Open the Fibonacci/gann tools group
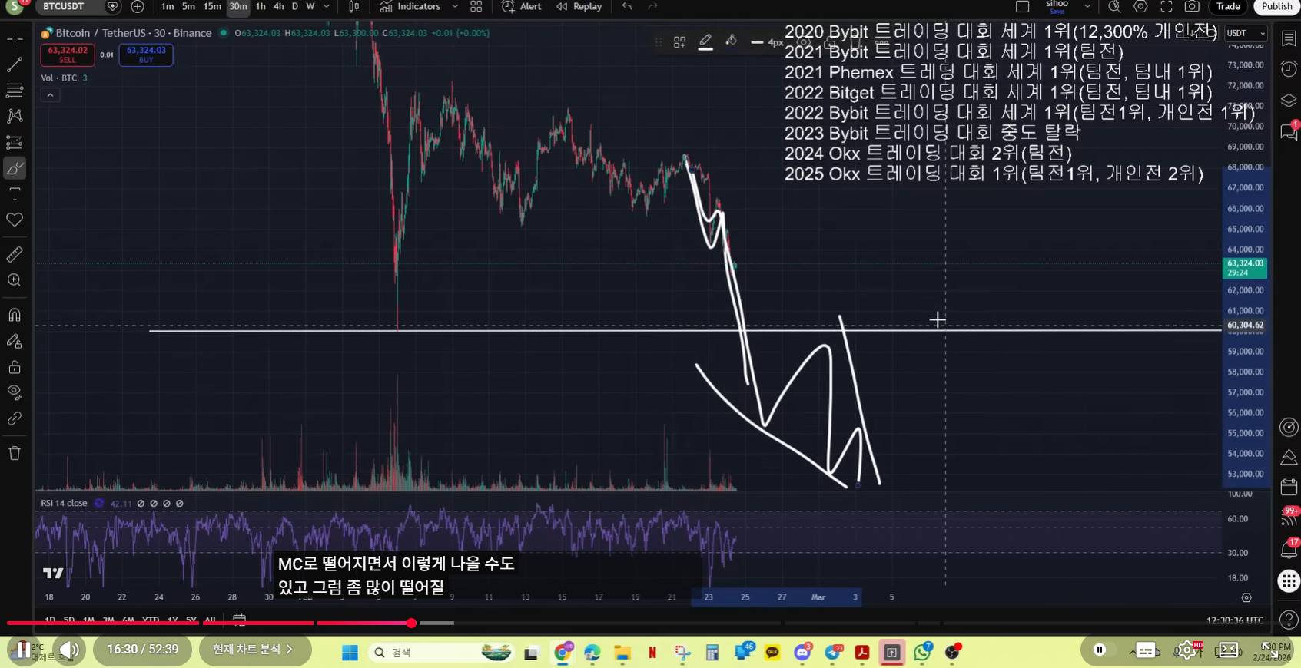 click(15, 90)
